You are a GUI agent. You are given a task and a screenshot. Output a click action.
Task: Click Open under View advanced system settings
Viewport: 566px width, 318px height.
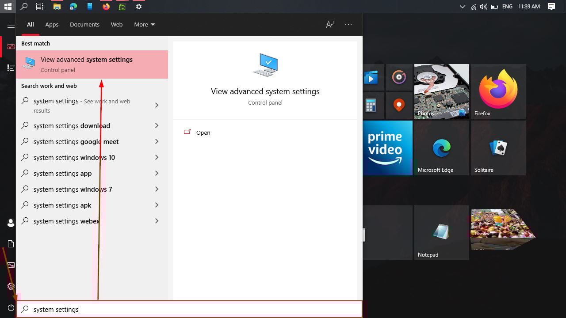pos(203,132)
